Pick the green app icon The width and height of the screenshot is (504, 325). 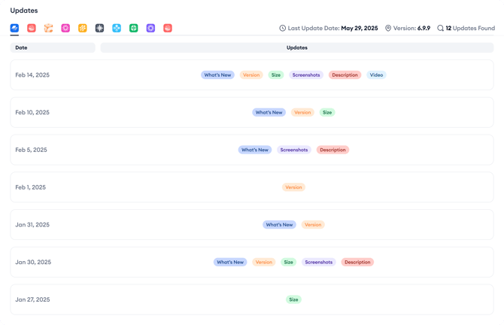click(134, 28)
